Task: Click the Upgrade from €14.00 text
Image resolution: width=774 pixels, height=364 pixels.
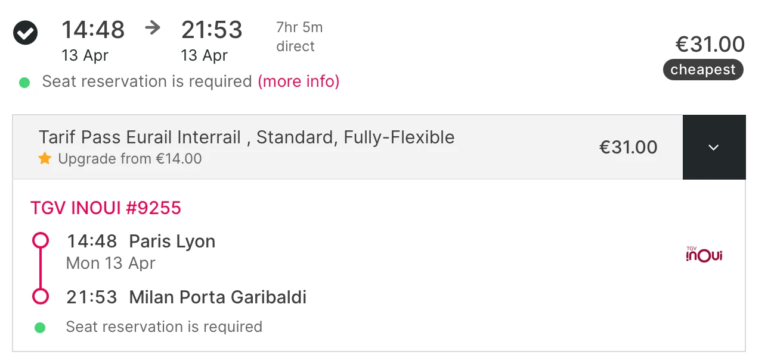Action: click(x=129, y=159)
